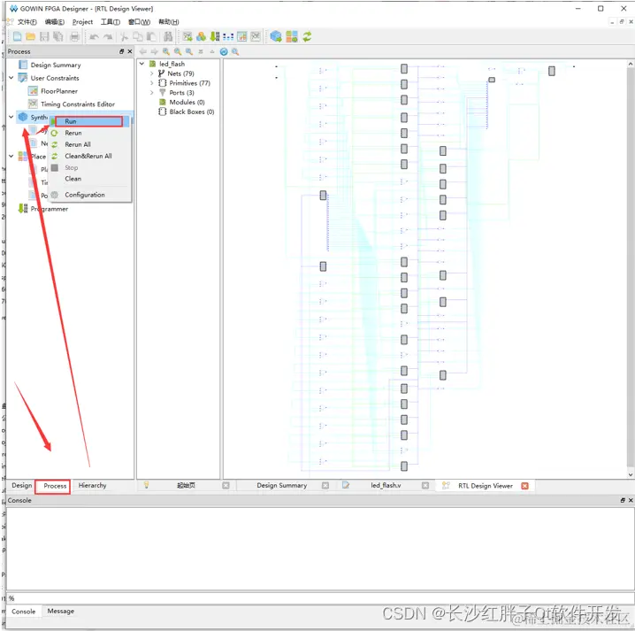Screen dimensions: 635x631
Task: Expand the Primitives (77) node
Action: [152, 82]
